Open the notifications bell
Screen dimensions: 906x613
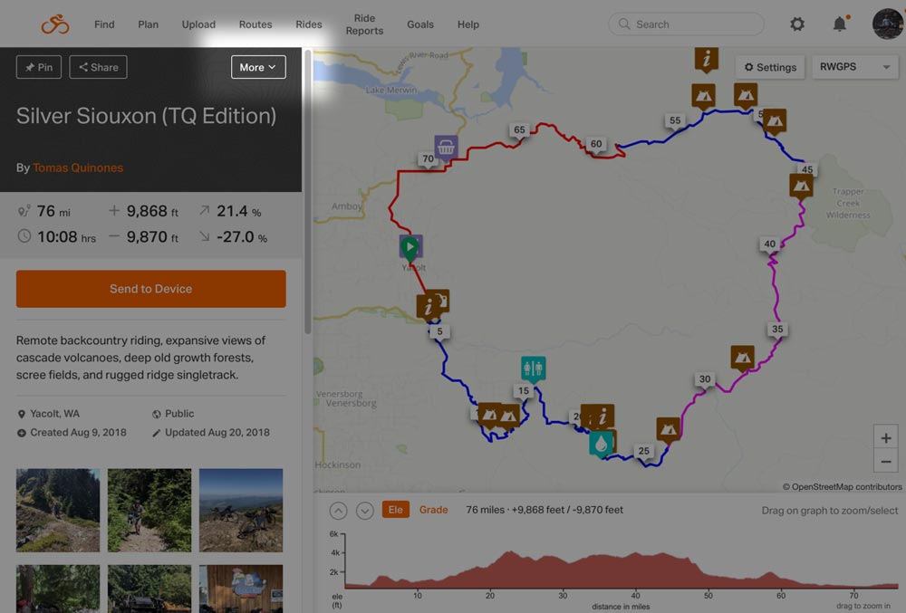click(840, 24)
